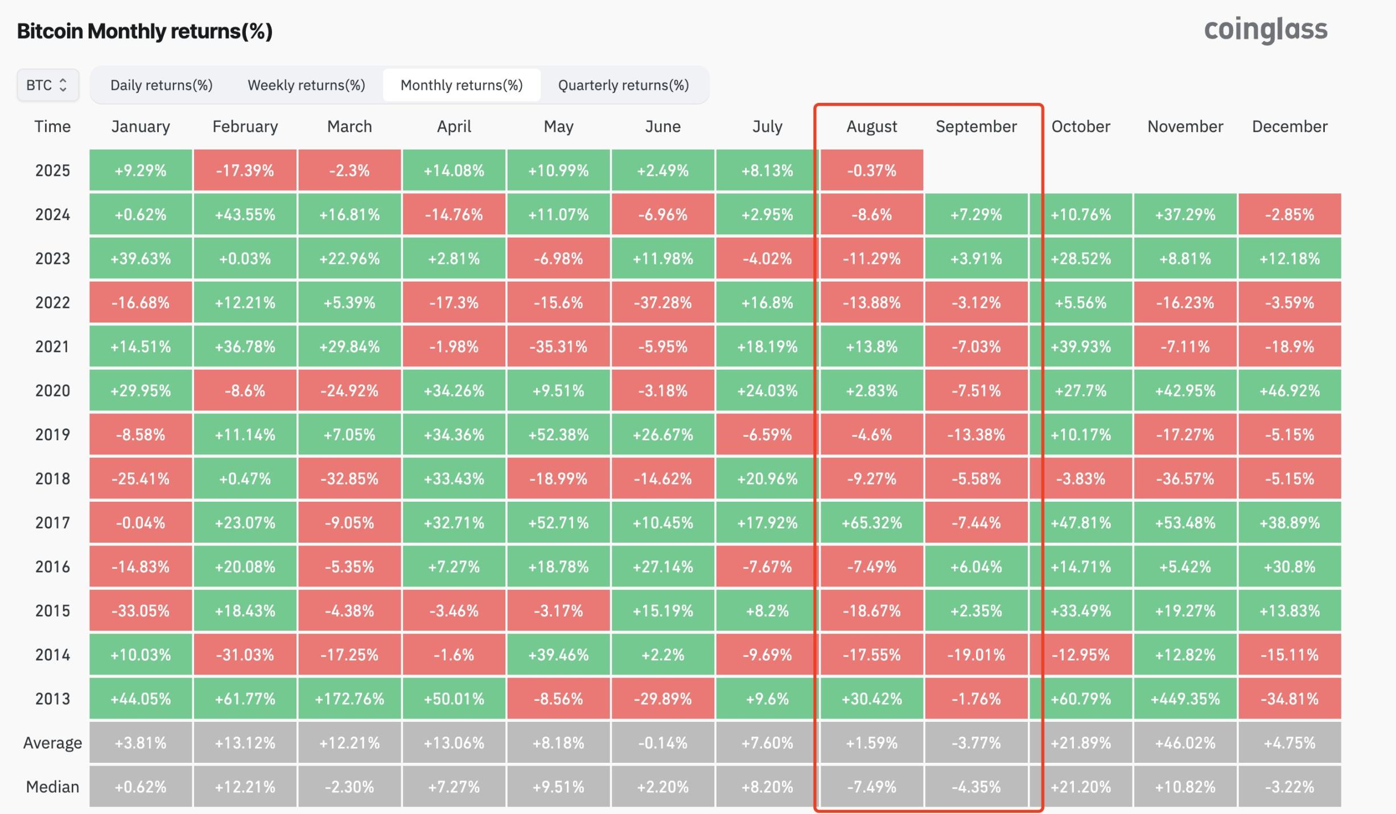Click the September column header
The image size is (1396, 814).
coord(976,126)
